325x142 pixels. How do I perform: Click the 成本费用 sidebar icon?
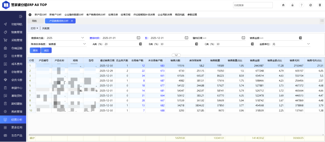5,64
